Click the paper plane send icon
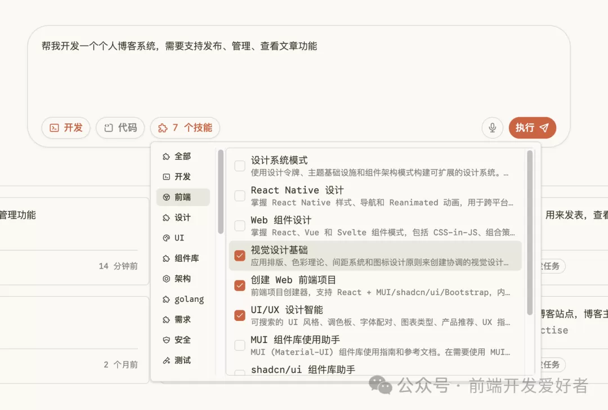 pyautogui.click(x=544, y=128)
